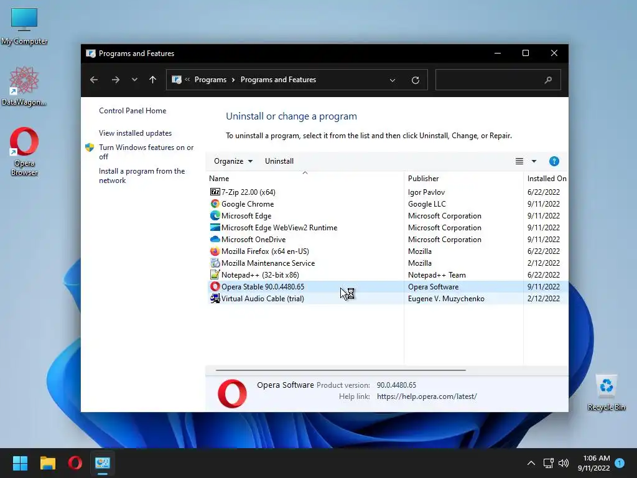The image size is (637, 478).
Task: Show hidden tray icons chevron
Action: 531,463
